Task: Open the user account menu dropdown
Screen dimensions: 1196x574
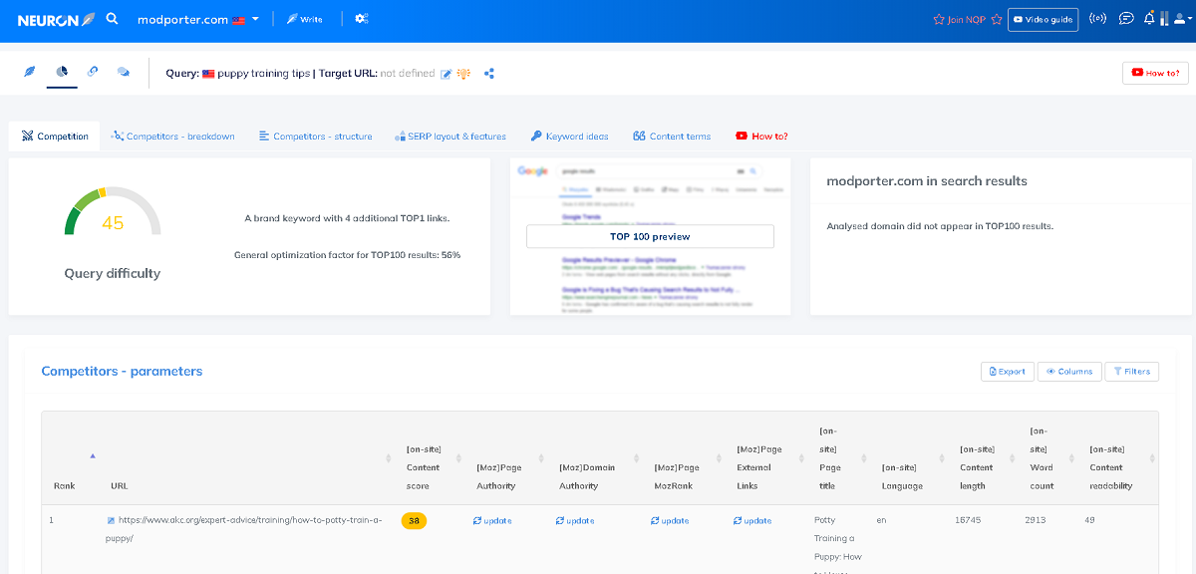Action: point(1181,19)
